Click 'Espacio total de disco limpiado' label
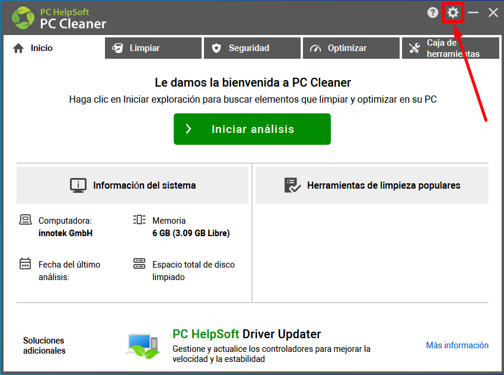This screenshot has height=375, width=504. (193, 271)
